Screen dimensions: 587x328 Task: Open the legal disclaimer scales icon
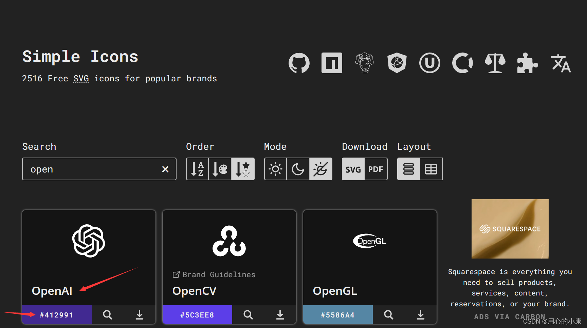click(x=495, y=63)
